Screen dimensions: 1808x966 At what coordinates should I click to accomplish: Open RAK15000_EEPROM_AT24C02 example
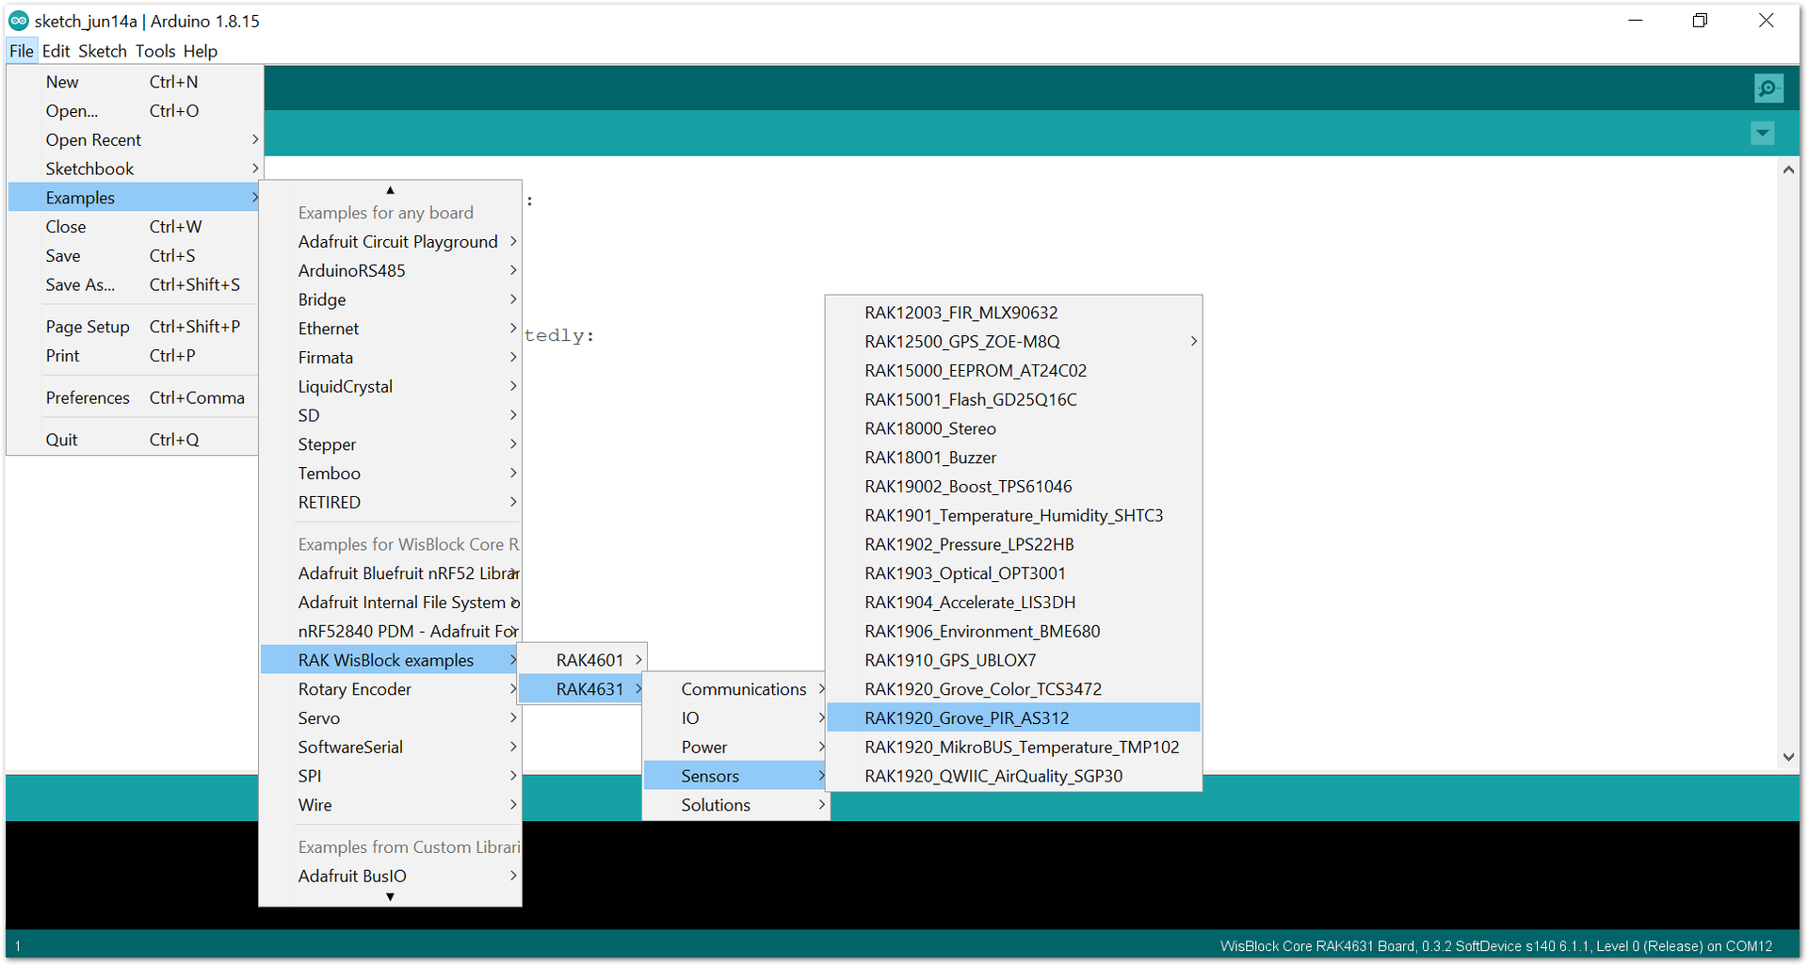coord(1013,372)
